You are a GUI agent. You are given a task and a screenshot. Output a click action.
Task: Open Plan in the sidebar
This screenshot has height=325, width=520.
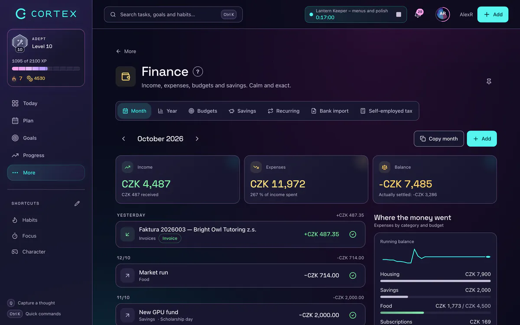[46, 120]
